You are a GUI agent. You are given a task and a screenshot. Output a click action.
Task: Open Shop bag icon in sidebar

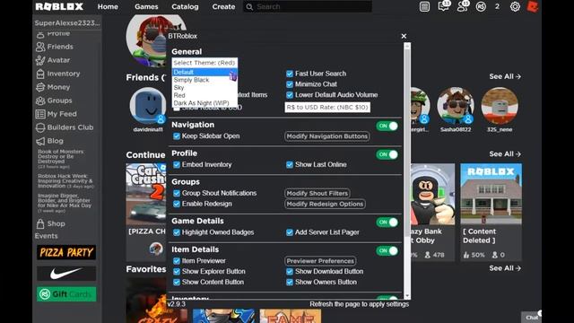pos(40,223)
